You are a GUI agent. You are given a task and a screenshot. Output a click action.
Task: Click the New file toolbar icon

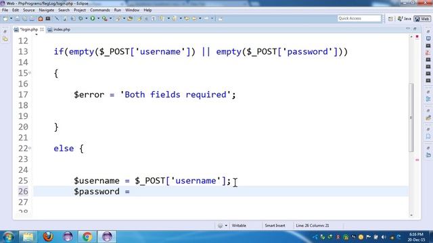[x=5, y=18]
